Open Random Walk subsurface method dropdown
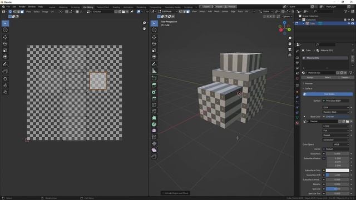The height and width of the screenshot is (200, 356). (335, 112)
